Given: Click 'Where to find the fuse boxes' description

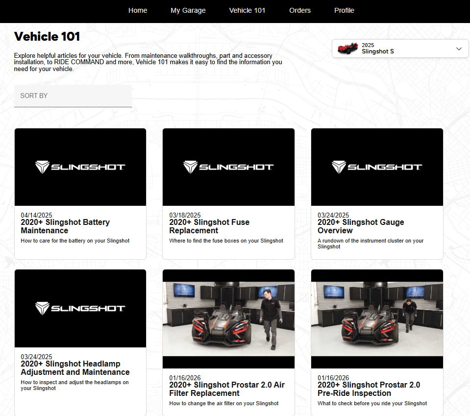Looking at the screenshot, I should tap(226, 241).
